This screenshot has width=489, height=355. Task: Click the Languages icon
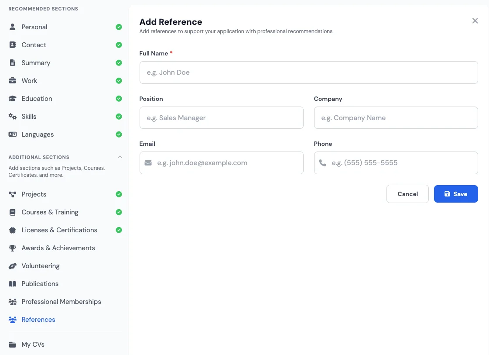point(13,134)
